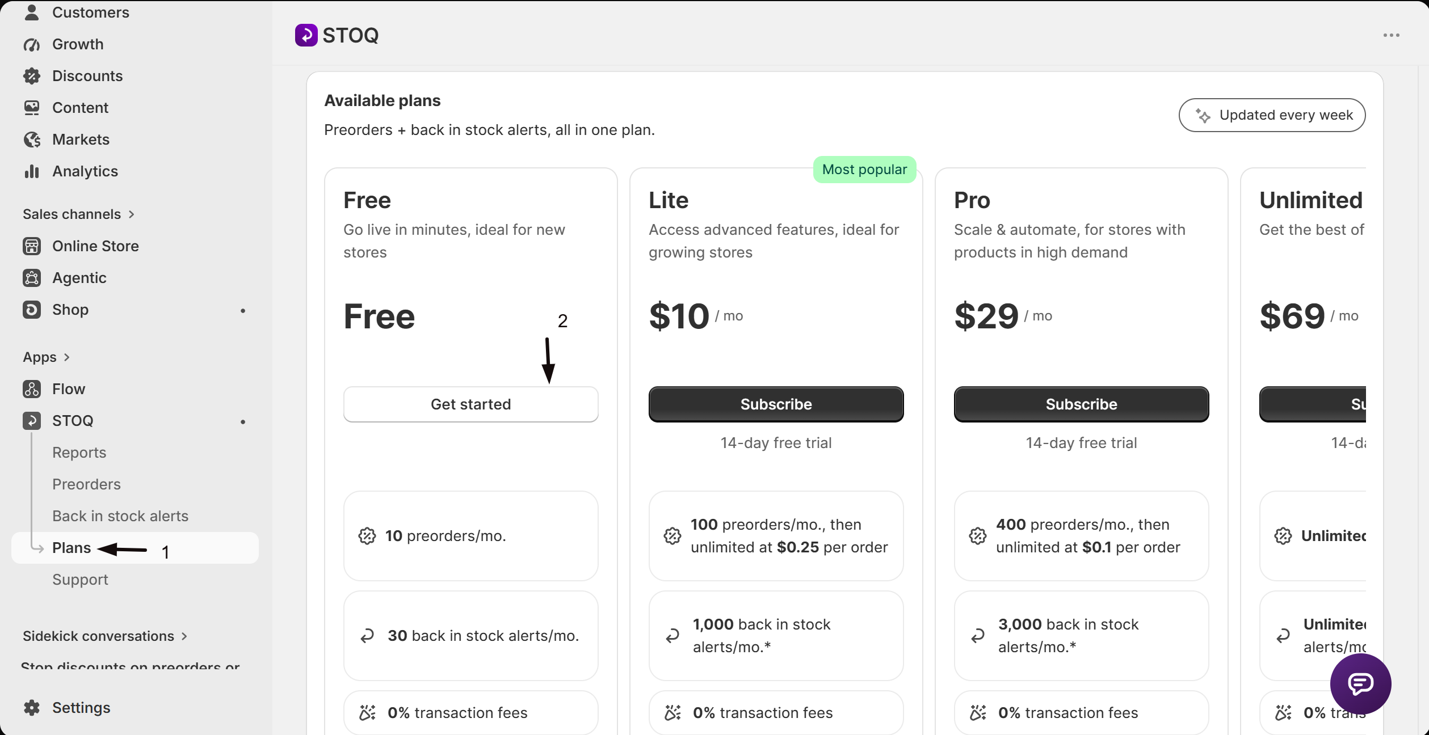Click the Agentic sidebar icon
The height and width of the screenshot is (735, 1429).
[x=32, y=278]
